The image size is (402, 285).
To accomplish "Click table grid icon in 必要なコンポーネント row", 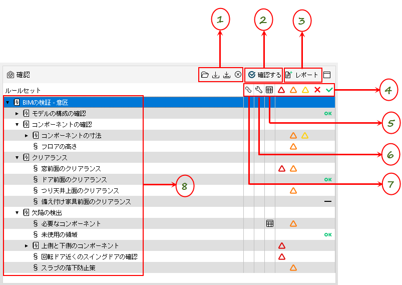I will 270,223.
